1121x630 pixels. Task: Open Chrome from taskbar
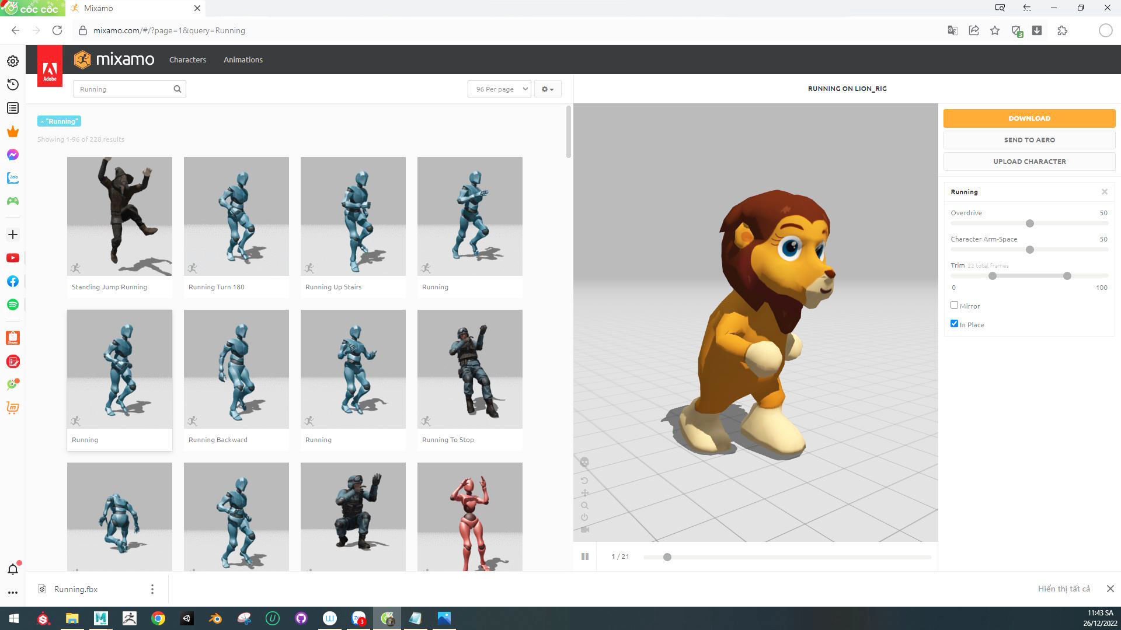[x=158, y=618]
